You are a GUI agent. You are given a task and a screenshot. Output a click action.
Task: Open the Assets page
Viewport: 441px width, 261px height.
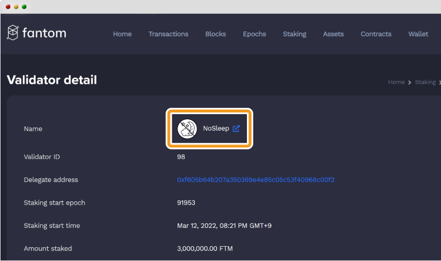tap(333, 34)
